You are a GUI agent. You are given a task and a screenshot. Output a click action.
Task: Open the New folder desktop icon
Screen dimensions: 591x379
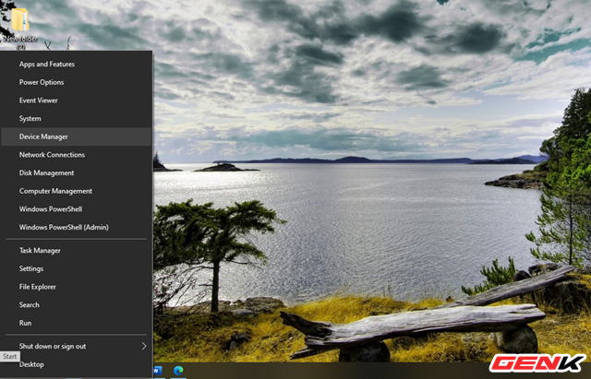coord(19,23)
